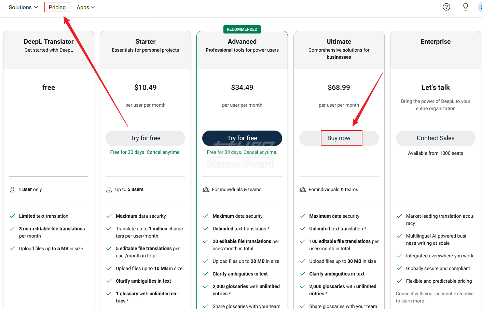Click checkmark next to Limited text translation

click(12, 216)
